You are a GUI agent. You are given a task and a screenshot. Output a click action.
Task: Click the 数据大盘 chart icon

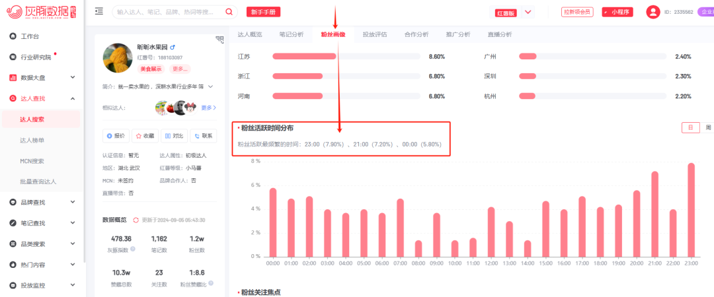coord(13,78)
